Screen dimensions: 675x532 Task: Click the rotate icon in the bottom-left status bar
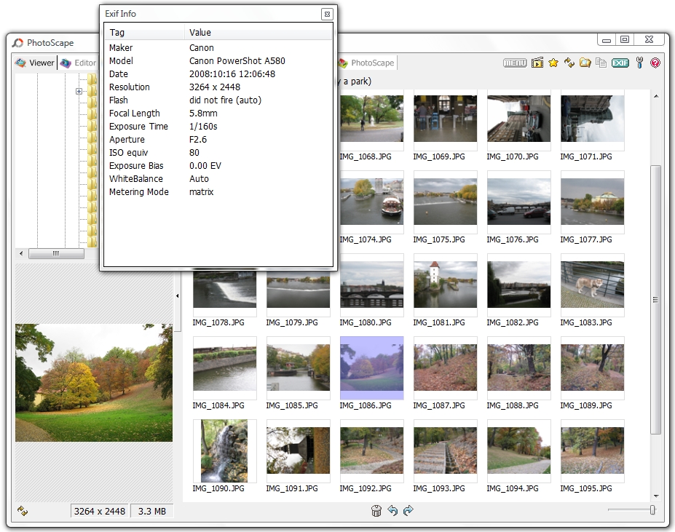pos(23,511)
